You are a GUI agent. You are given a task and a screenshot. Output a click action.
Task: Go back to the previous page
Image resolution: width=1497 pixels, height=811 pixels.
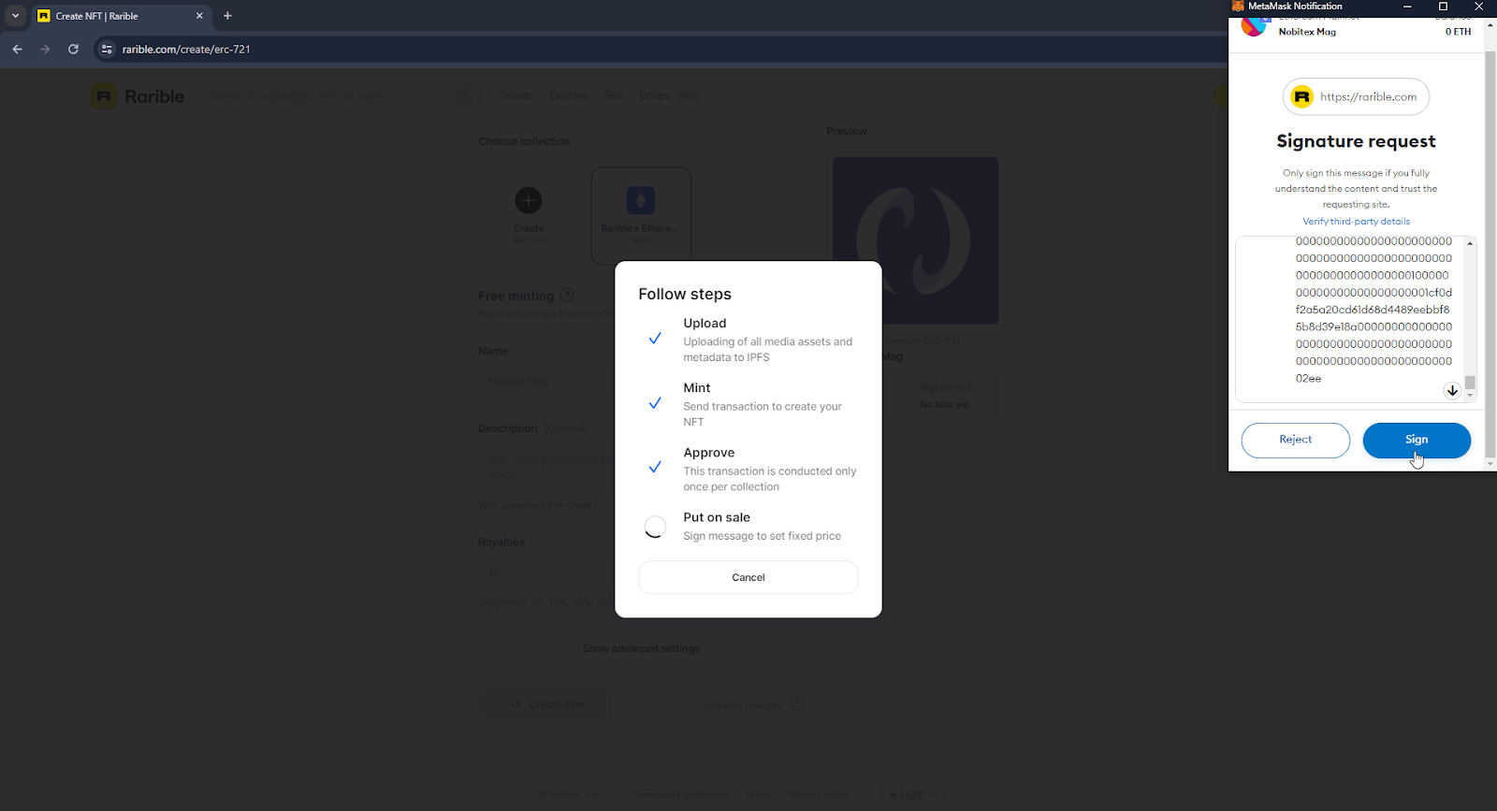(x=17, y=50)
